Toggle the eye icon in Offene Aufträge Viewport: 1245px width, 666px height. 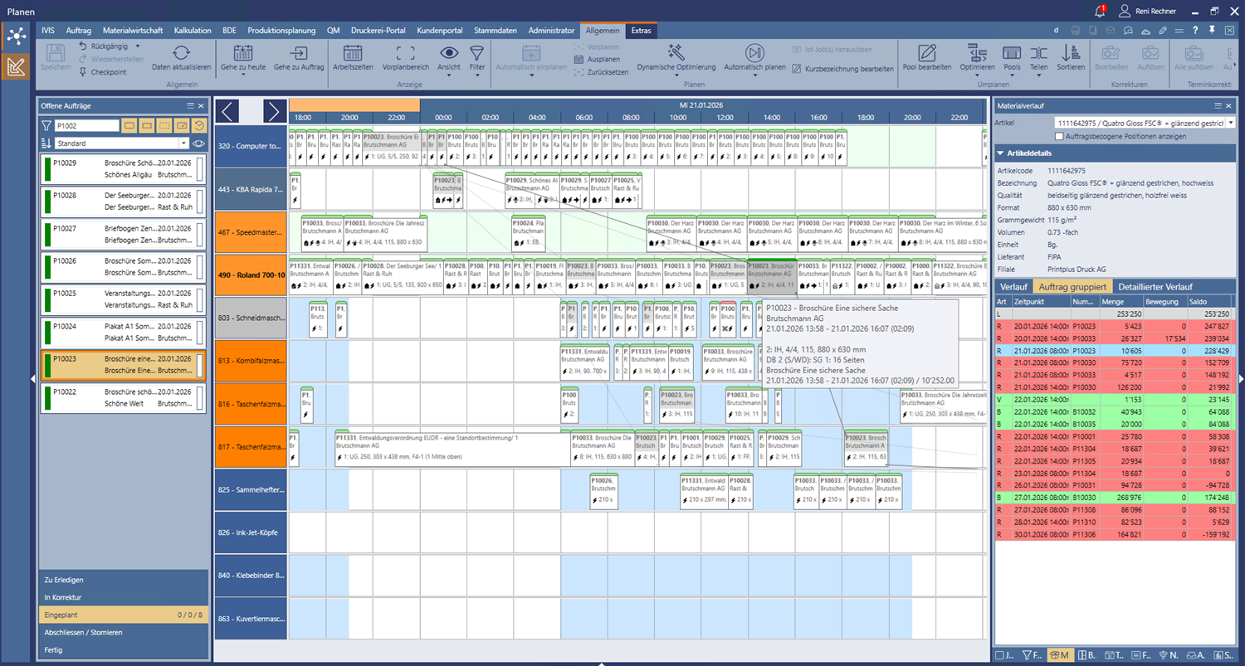pyautogui.click(x=199, y=143)
